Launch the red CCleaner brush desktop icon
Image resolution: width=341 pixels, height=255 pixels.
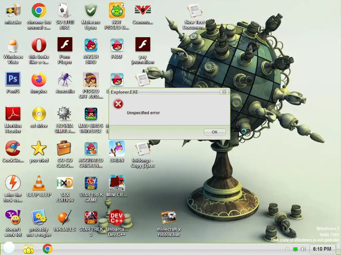[x=13, y=148]
